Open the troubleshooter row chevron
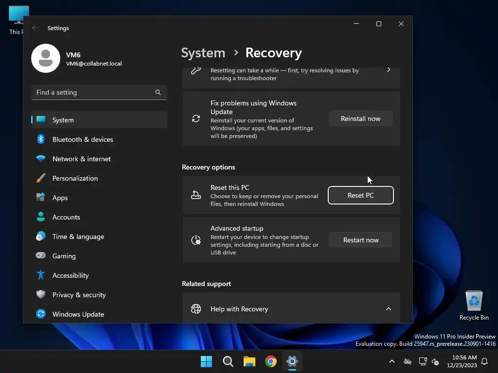Image resolution: width=498 pixels, height=373 pixels. click(389, 70)
